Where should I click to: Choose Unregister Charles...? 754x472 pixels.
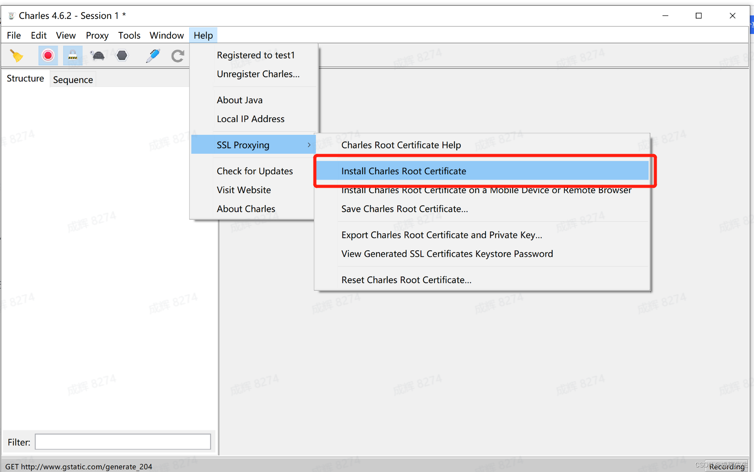pos(254,74)
